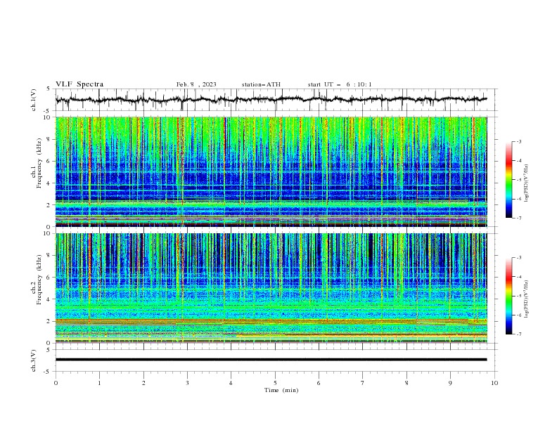Click time-axis tick label "8"
557x430 pixels.
coord(406,383)
